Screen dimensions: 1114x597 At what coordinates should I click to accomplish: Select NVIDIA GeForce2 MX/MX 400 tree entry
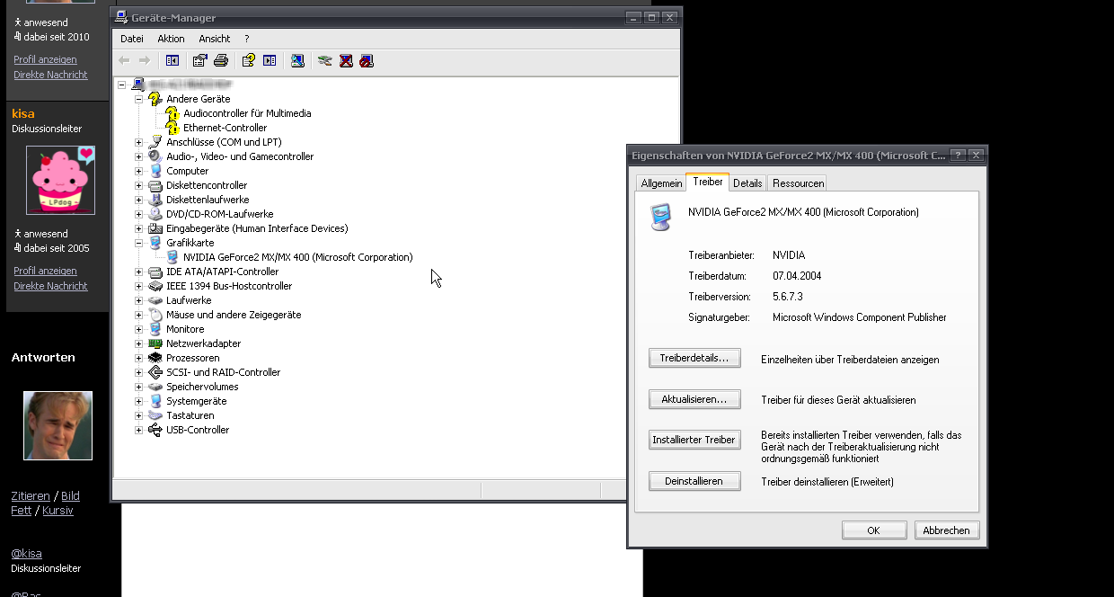pos(297,257)
